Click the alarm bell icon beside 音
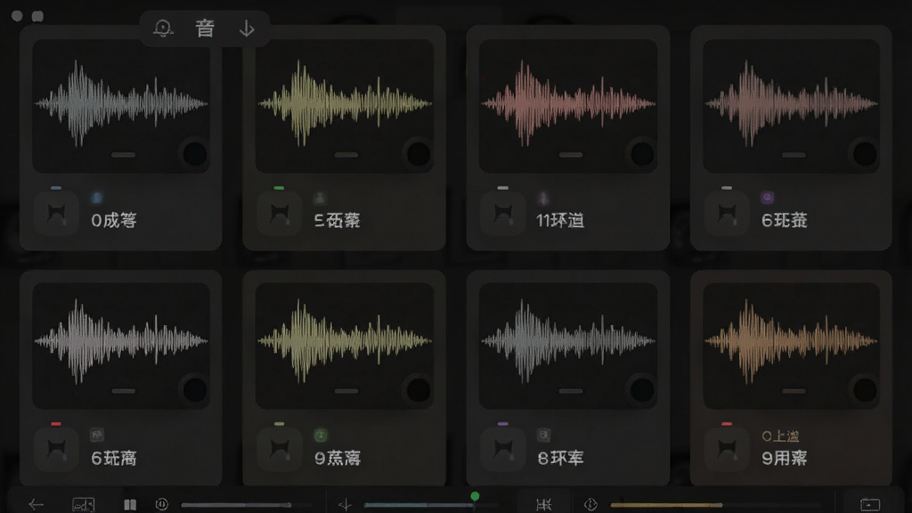 [x=164, y=28]
